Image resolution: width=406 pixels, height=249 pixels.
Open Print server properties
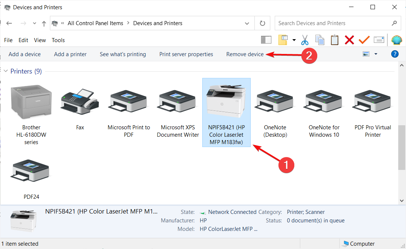click(x=186, y=54)
